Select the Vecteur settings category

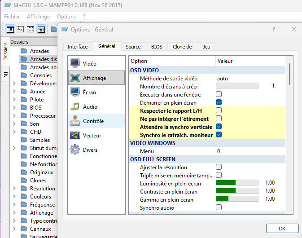pyautogui.click(x=92, y=135)
